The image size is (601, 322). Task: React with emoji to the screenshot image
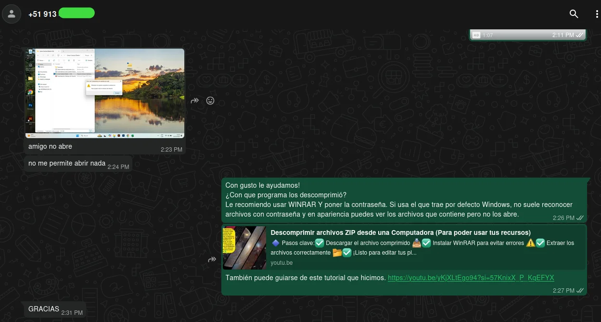210,101
